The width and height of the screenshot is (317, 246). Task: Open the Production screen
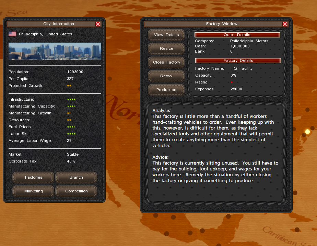pyautogui.click(x=166, y=90)
